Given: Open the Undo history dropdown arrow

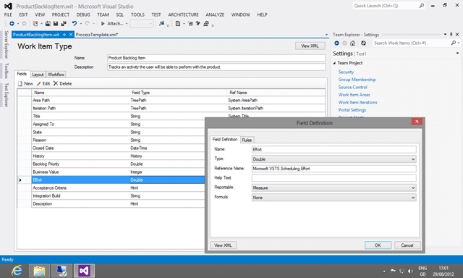Looking at the screenshot, I should pyautogui.click(x=80, y=24).
